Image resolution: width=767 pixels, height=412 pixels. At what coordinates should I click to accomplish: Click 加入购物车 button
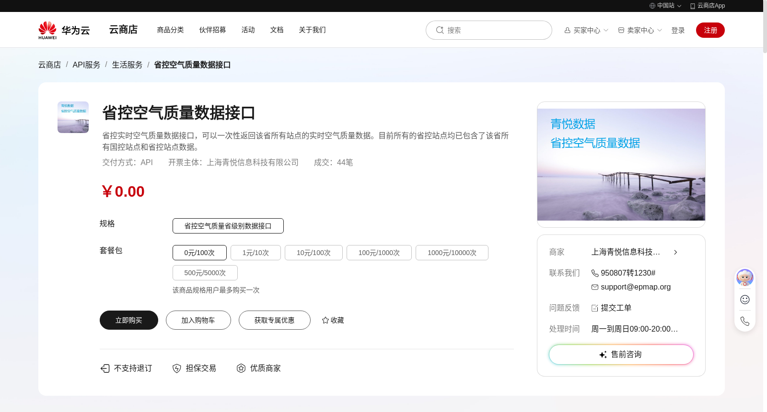pyautogui.click(x=198, y=320)
